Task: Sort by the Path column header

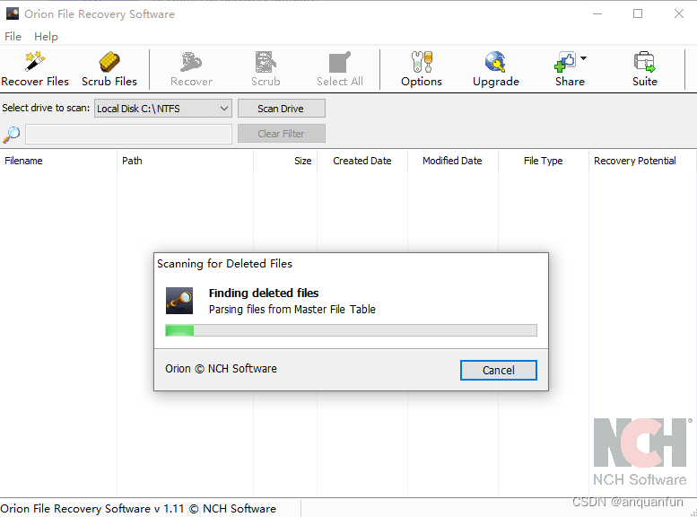Action: pos(186,161)
